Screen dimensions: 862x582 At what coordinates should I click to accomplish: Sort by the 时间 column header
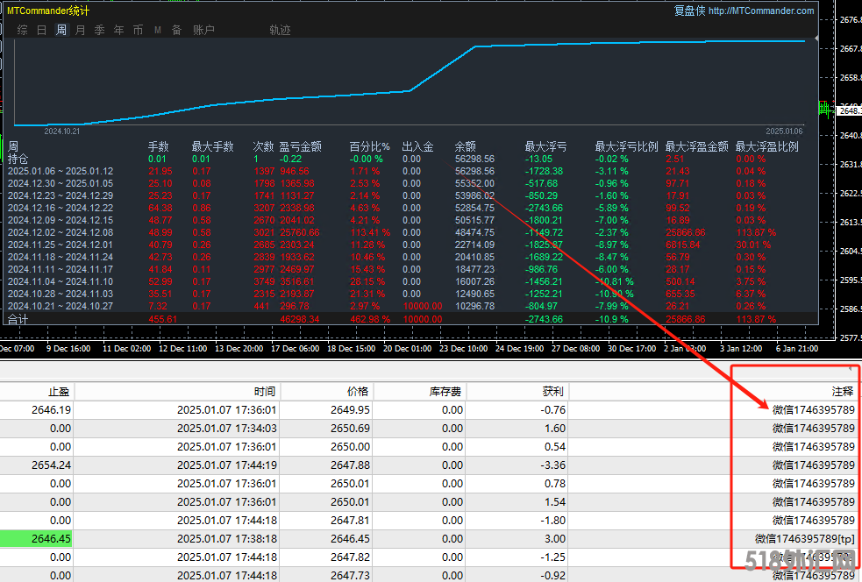[x=265, y=391]
